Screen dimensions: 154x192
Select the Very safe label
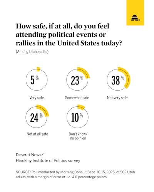(37, 98)
